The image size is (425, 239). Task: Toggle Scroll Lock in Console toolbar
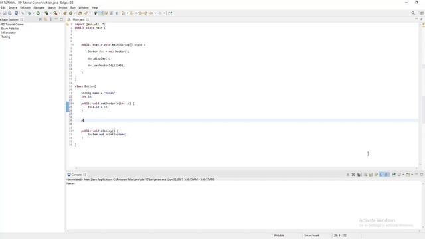tap(371, 175)
